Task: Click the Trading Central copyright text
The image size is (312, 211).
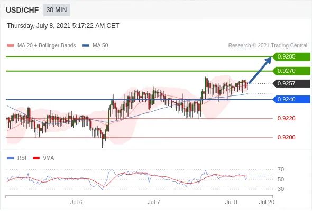Action: pos(268,45)
